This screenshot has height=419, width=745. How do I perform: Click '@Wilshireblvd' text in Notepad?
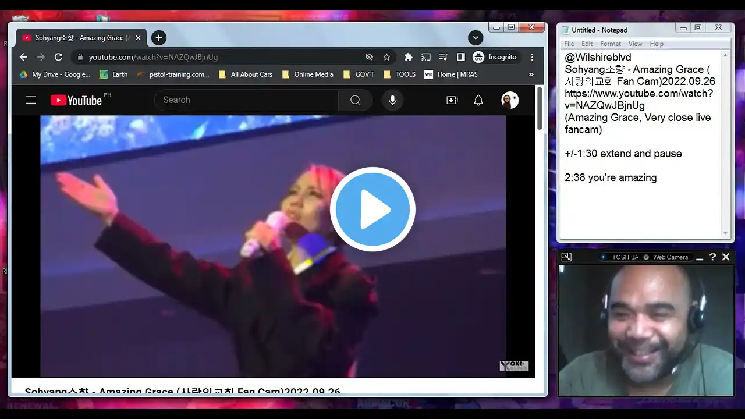pos(598,57)
